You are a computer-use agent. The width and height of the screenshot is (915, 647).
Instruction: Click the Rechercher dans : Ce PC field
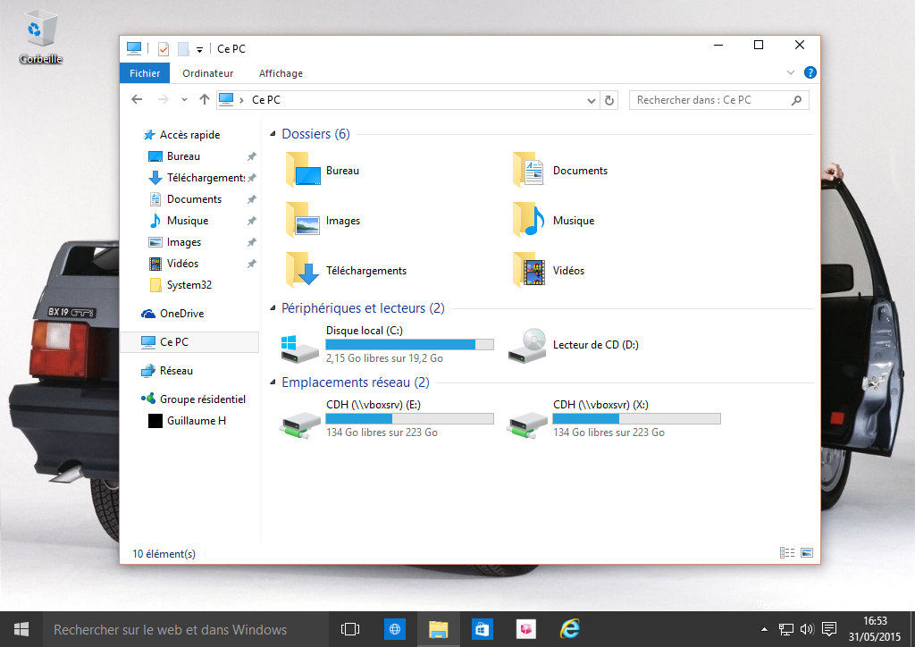coord(719,100)
